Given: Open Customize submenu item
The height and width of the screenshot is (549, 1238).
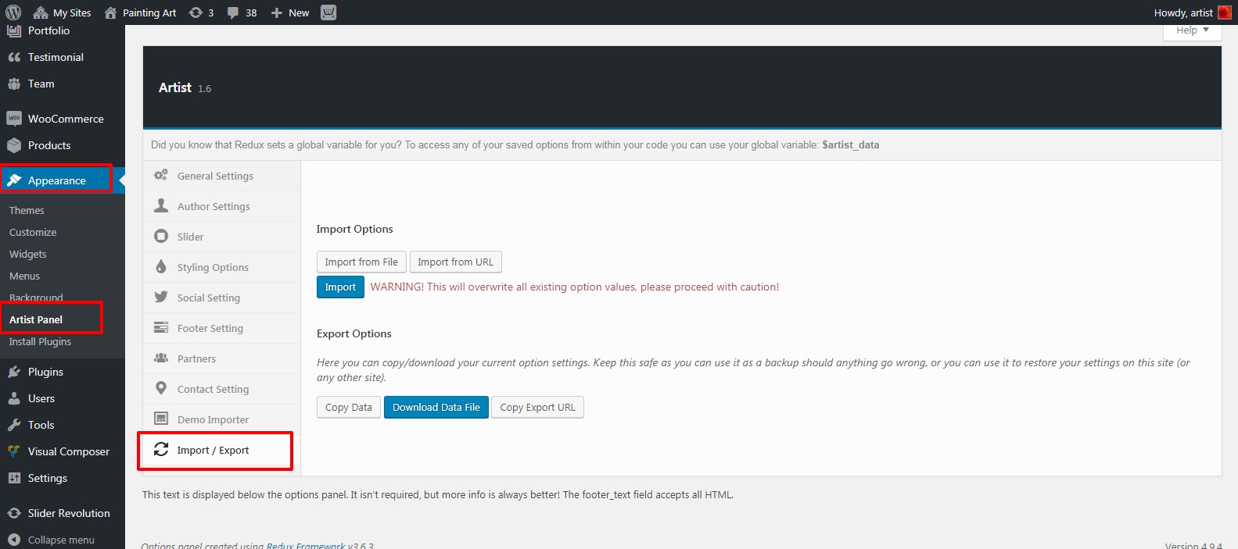Looking at the screenshot, I should [33, 232].
